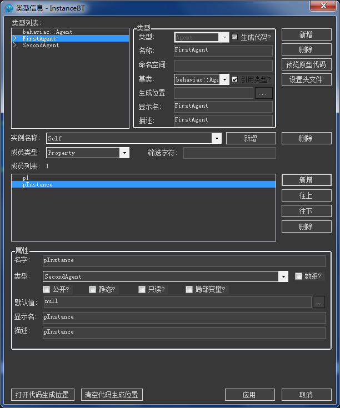Check the 公开? option
The height and width of the screenshot is (408, 340).
[47, 289]
